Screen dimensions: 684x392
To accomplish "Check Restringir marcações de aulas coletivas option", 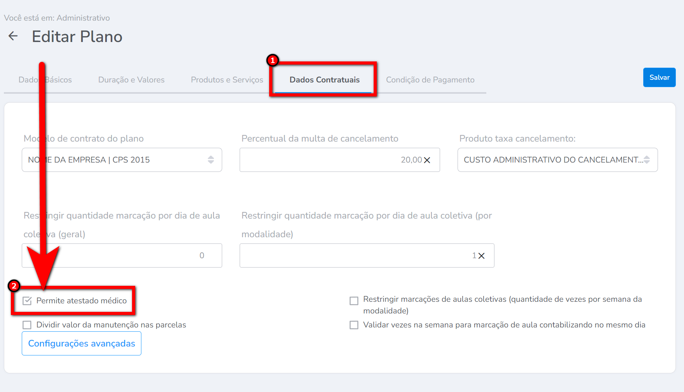I will [x=354, y=301].
